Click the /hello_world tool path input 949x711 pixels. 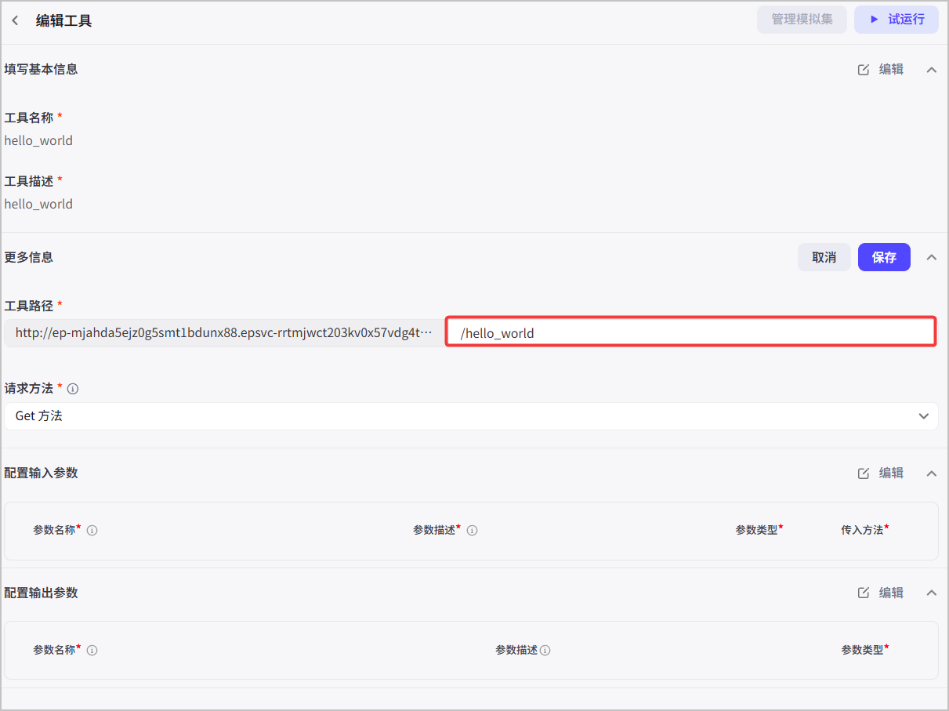pyautogui.click(x=690, y=332)
